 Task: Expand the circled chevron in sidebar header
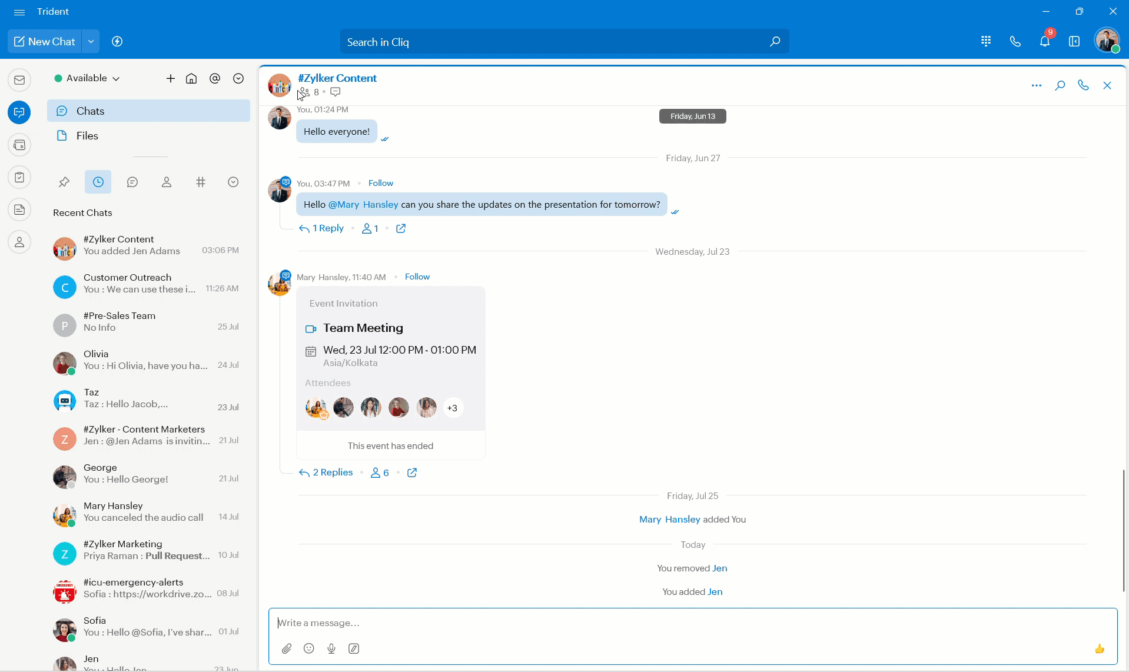[x=238, y=78]
